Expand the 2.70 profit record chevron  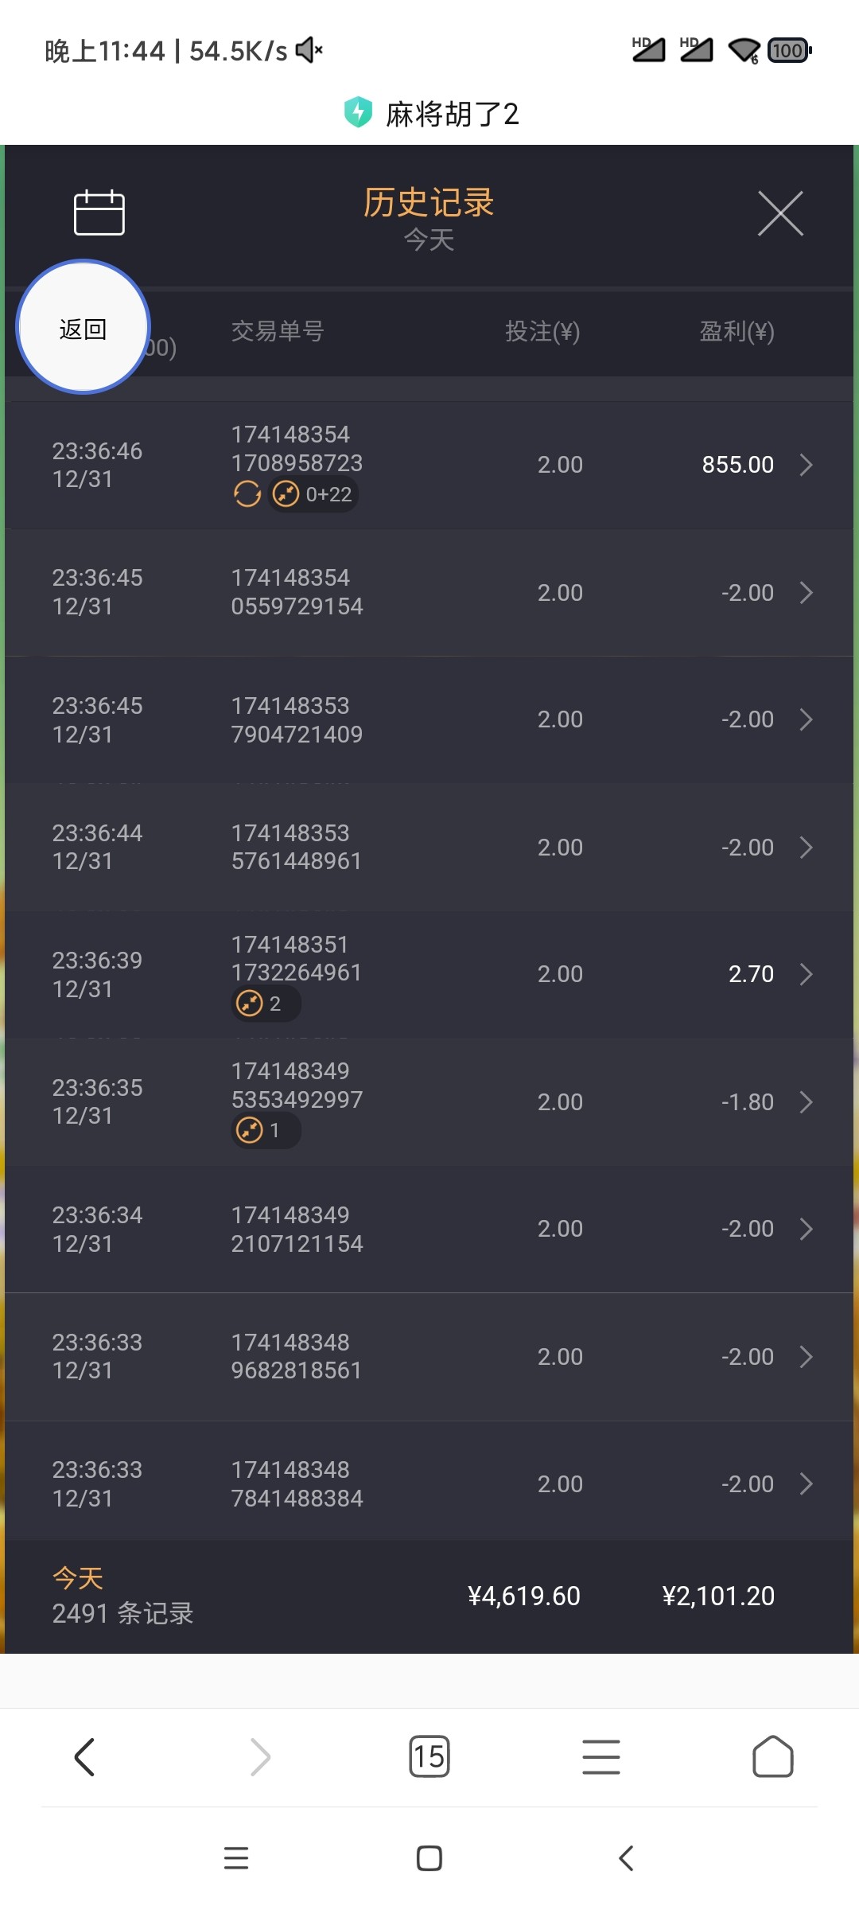(806, 974)
